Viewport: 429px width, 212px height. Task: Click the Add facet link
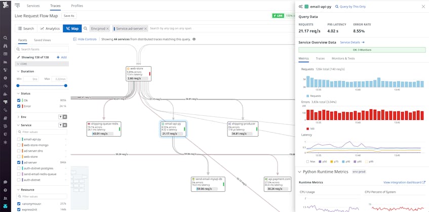[62, 57]
